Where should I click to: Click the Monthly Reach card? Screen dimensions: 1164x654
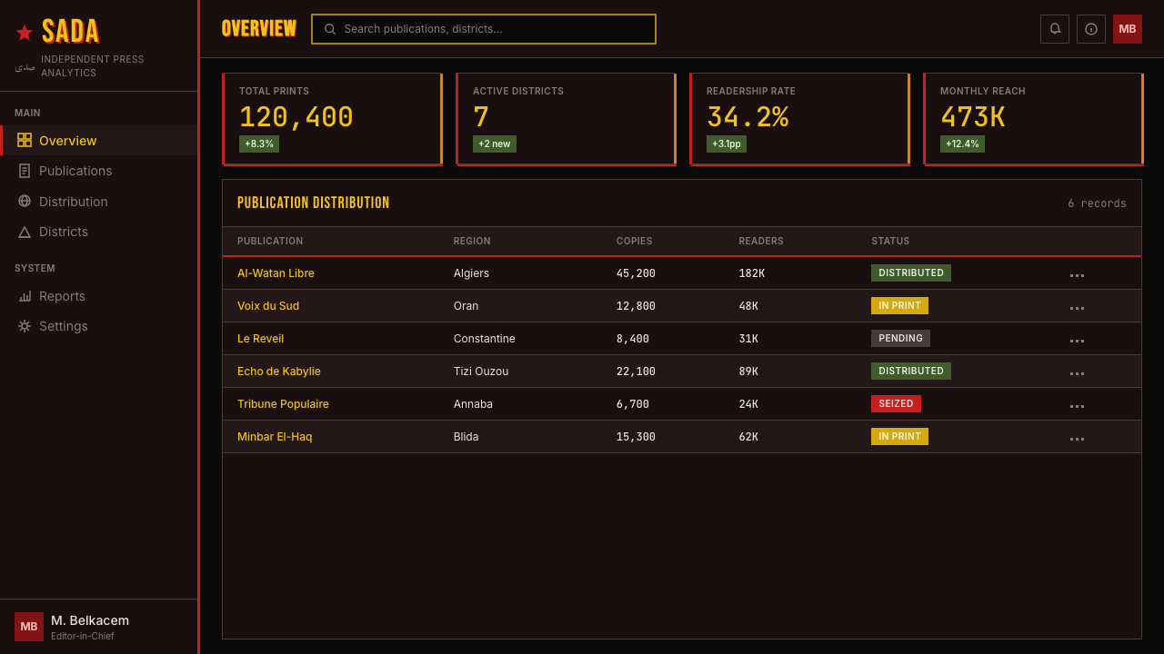click(1033, 119)
